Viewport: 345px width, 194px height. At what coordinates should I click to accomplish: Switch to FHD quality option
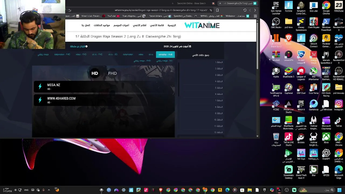pyautogui.click(x=112, y=73)
